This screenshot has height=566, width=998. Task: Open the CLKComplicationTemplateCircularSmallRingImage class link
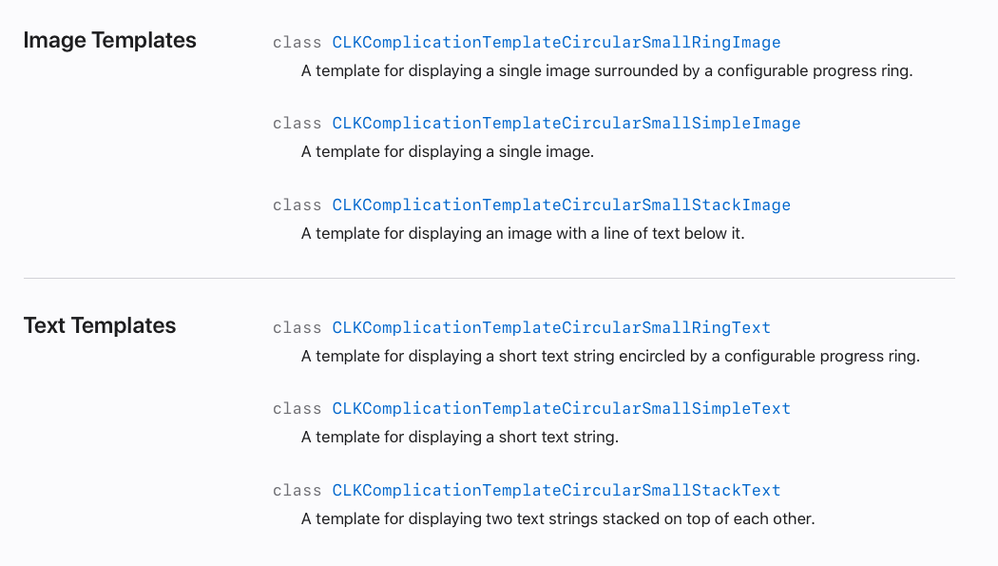(556, 43)
